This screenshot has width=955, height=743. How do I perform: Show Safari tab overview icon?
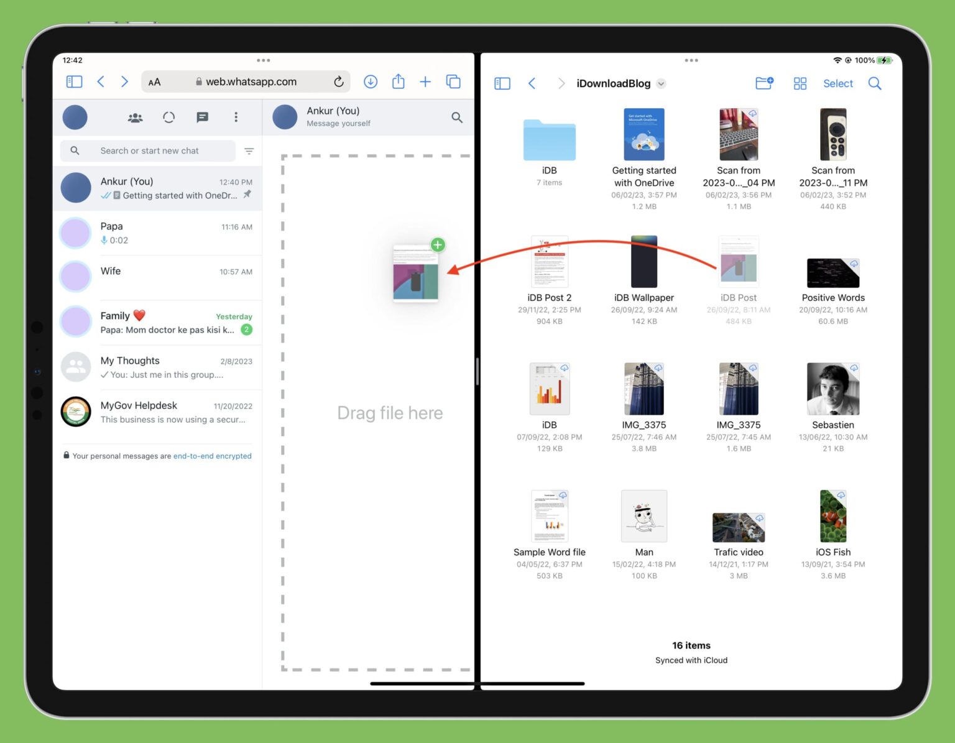click(x=453, y=81)
